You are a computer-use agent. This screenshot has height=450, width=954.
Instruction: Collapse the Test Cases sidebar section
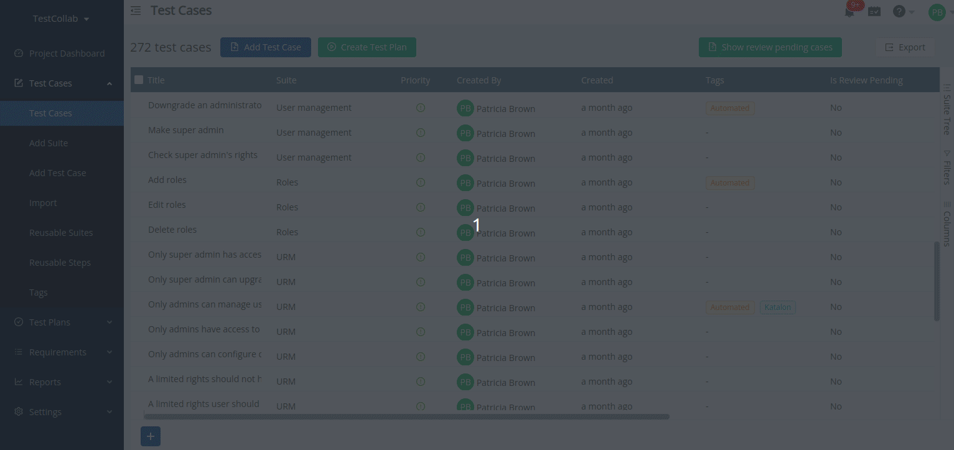click(110, 83)
